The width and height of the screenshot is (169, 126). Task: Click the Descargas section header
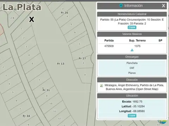[132, 57]
